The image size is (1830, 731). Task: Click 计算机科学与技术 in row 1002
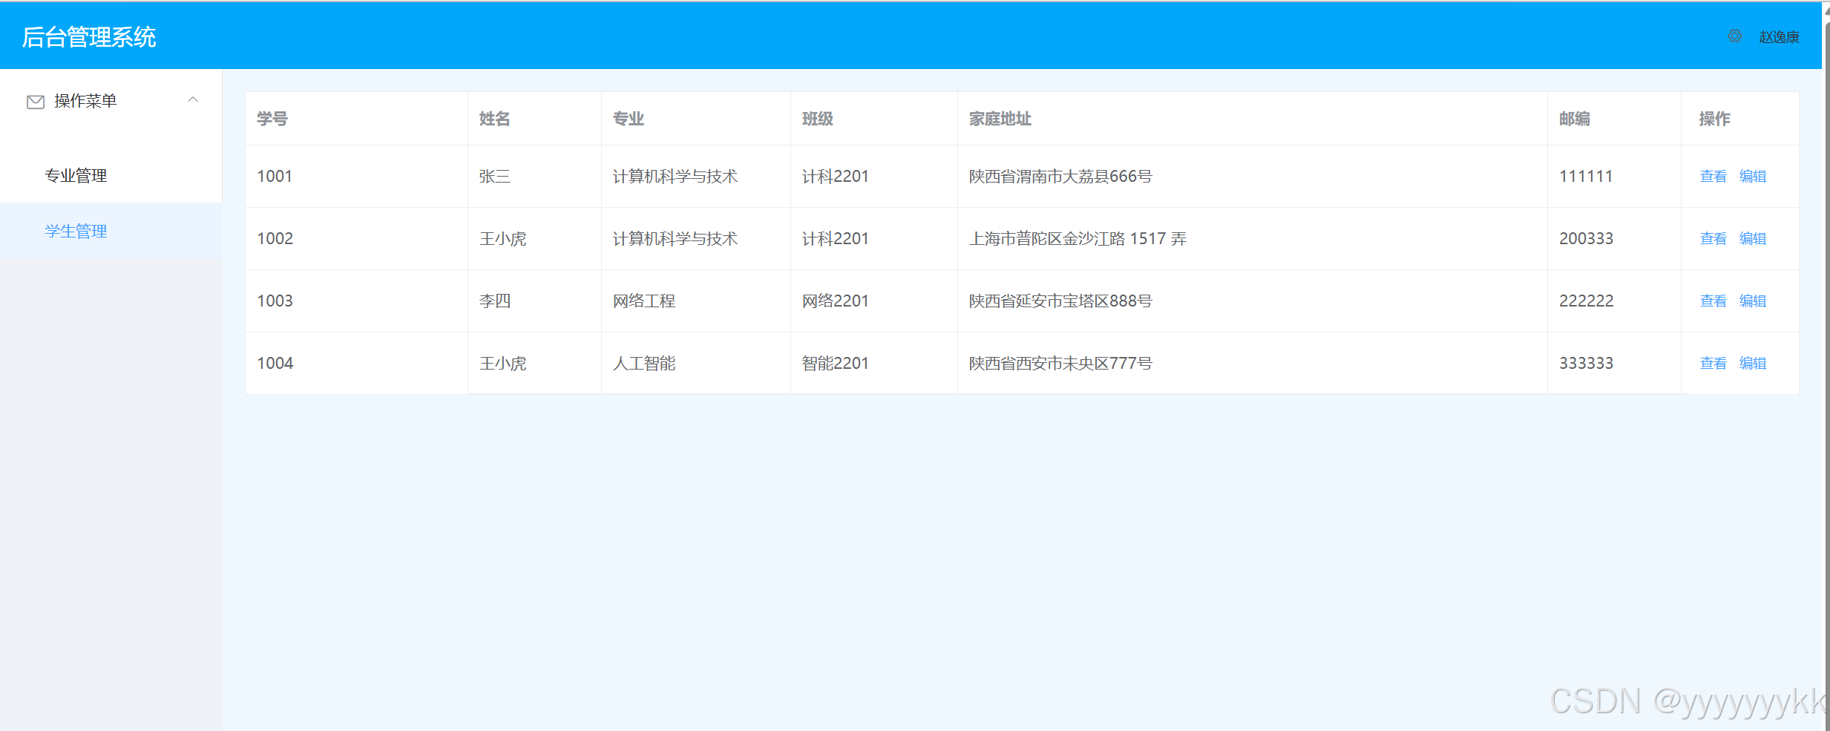point(675,238)
